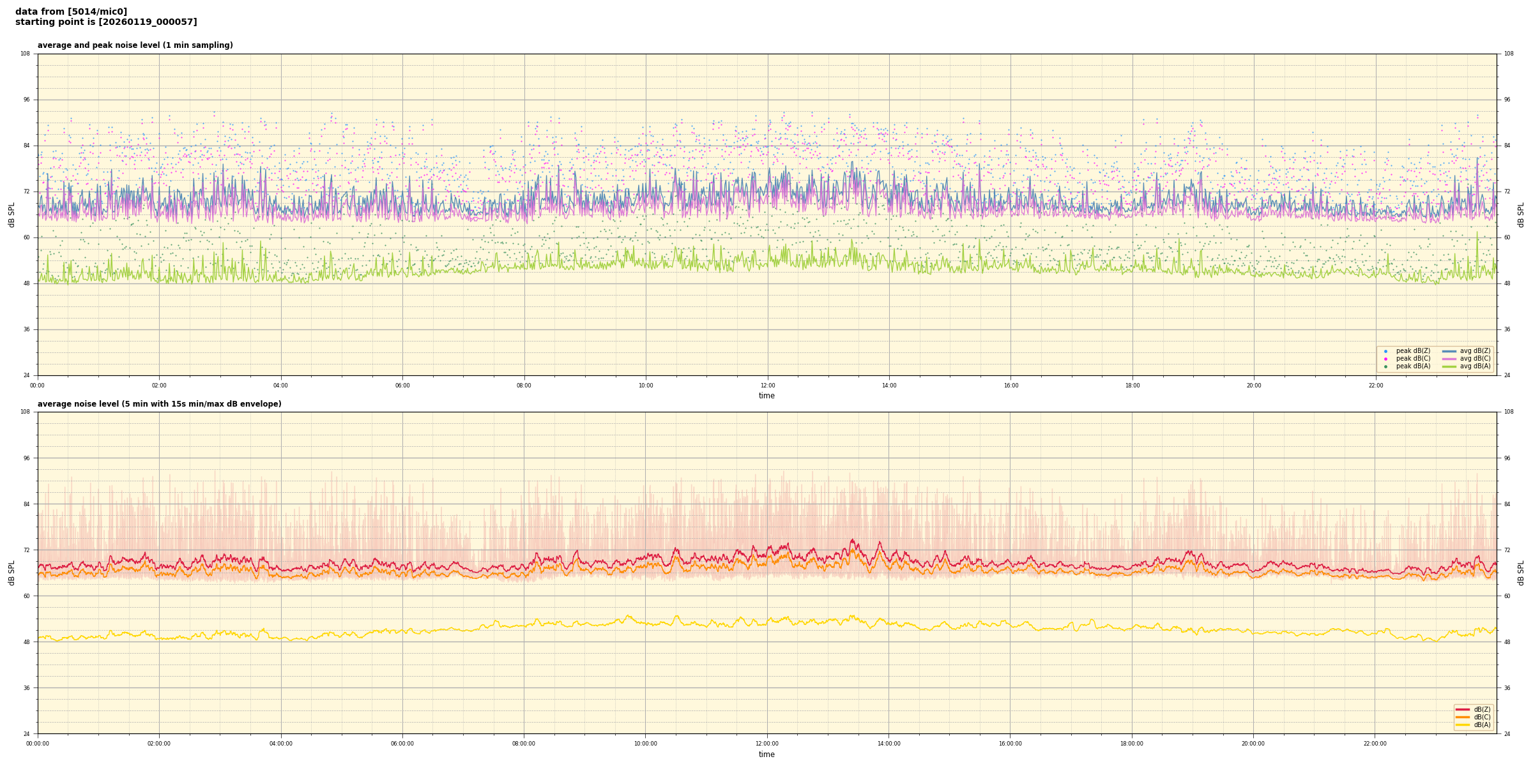Click the 'time' axis label under top chart
Screen dimensions: 1533x766
tap(766, 396)
